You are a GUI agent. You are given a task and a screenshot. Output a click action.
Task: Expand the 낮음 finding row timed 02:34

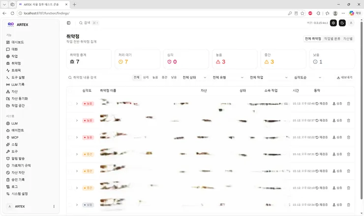(77, 205)
